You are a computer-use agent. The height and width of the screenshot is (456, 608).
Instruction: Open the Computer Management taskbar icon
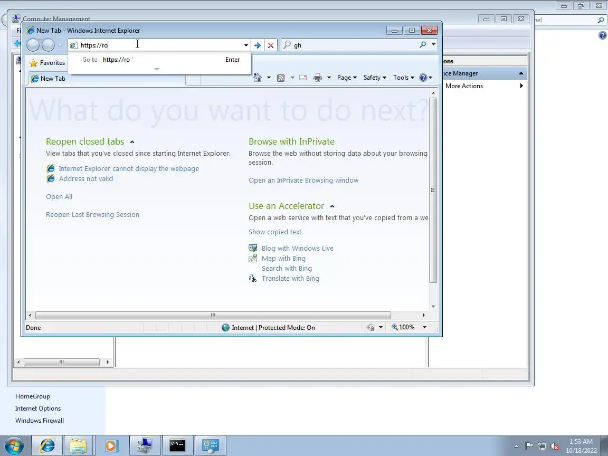(x=145, y=446)
